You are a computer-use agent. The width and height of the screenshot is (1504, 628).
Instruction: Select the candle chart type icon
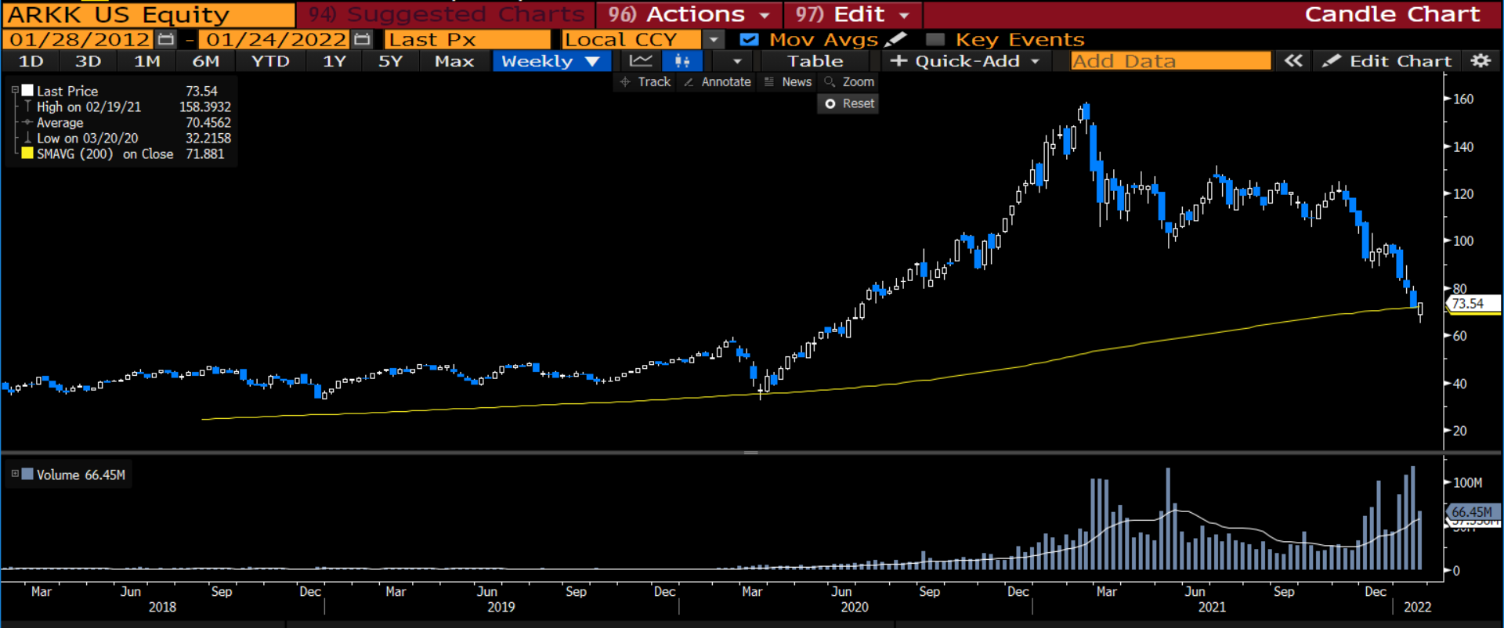point(682,61)
